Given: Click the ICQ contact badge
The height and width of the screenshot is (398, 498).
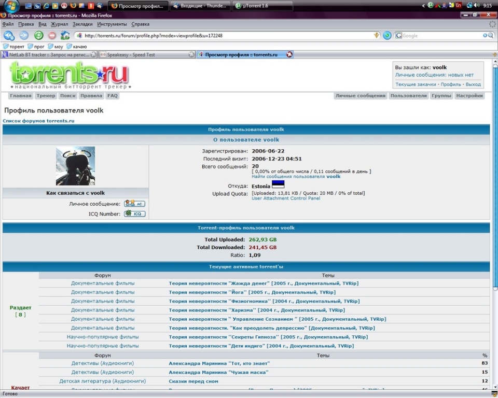Looking at the screenshot, I should (134, 214).
